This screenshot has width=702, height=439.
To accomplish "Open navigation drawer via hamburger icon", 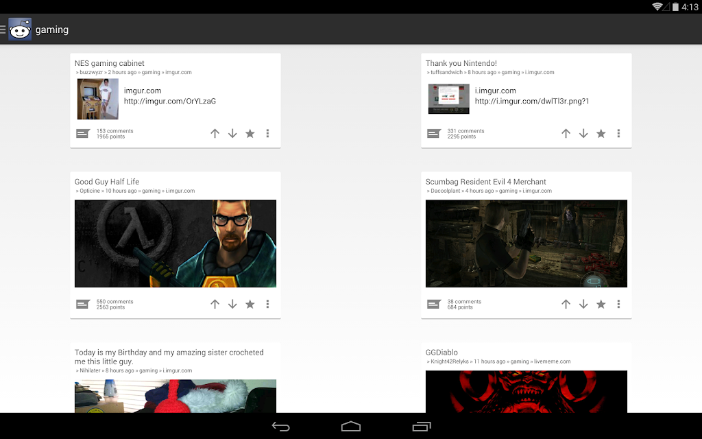I will click(3, 29).
